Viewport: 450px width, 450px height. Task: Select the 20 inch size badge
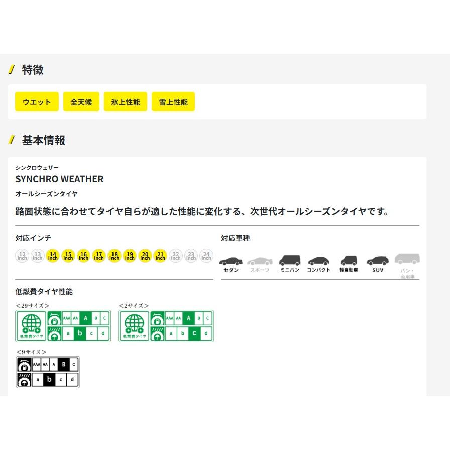[145, 256]
